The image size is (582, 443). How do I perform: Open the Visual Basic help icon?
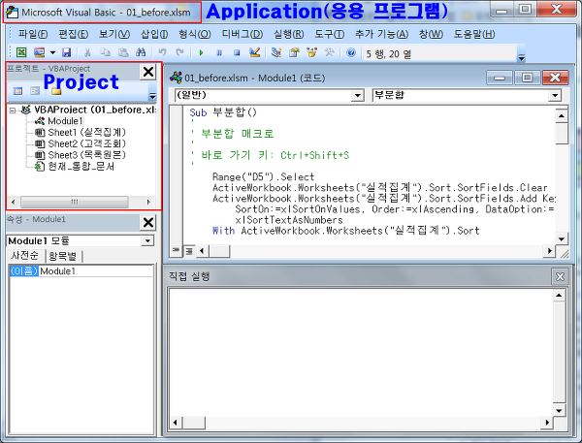point(351,52)
